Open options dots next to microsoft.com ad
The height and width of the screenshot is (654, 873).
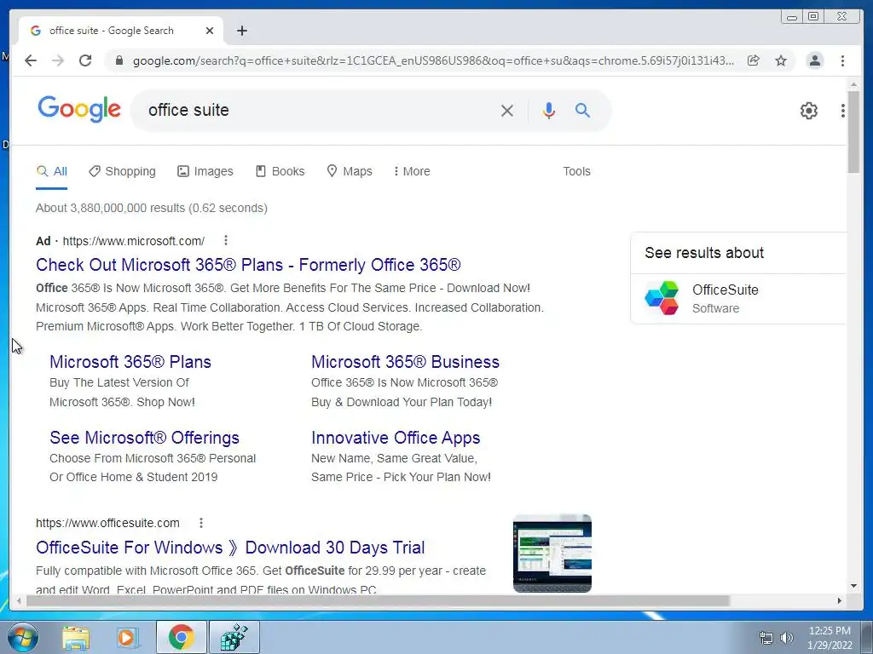click(225, 240)
